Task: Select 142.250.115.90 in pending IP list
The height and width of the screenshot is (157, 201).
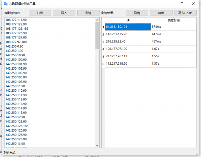Action: (x=16, y=113)
